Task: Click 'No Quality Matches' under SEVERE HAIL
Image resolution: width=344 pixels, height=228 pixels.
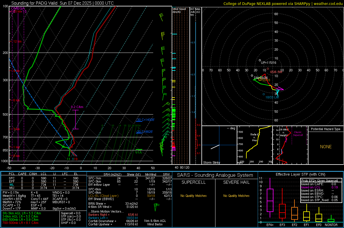Action: click(236, 196)
